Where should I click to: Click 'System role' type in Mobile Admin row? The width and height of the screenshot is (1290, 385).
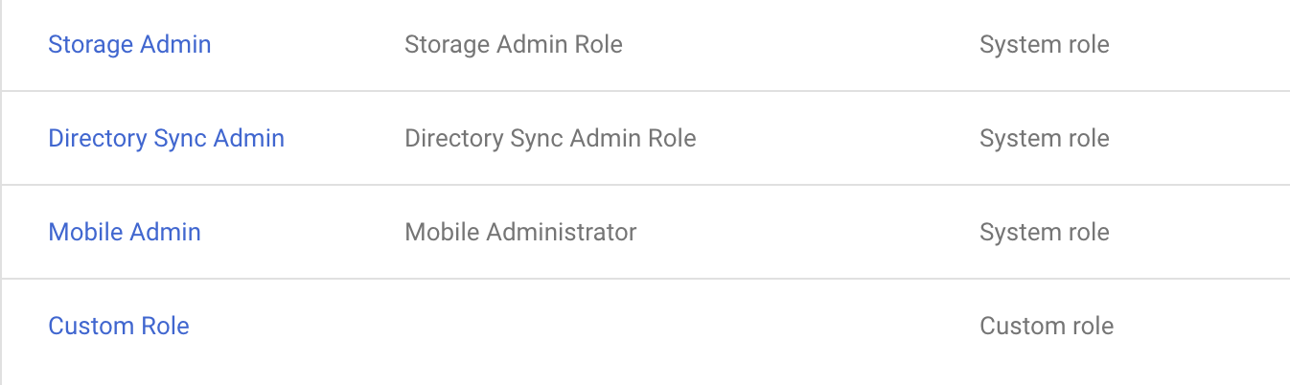[1045, 232]
